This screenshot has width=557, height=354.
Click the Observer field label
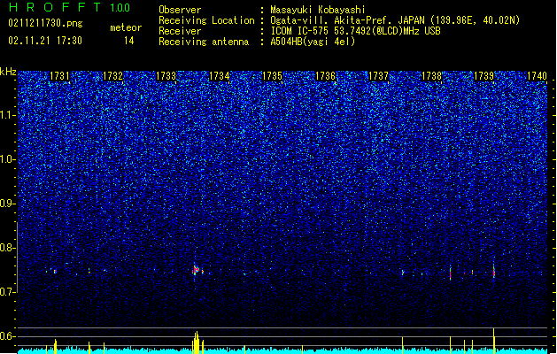[x=180, y=10]
